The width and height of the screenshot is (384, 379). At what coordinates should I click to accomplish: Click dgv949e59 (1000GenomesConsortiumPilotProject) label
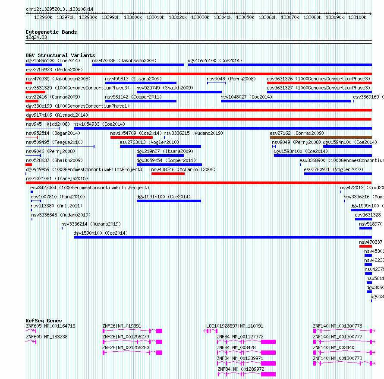coord(84,169)
